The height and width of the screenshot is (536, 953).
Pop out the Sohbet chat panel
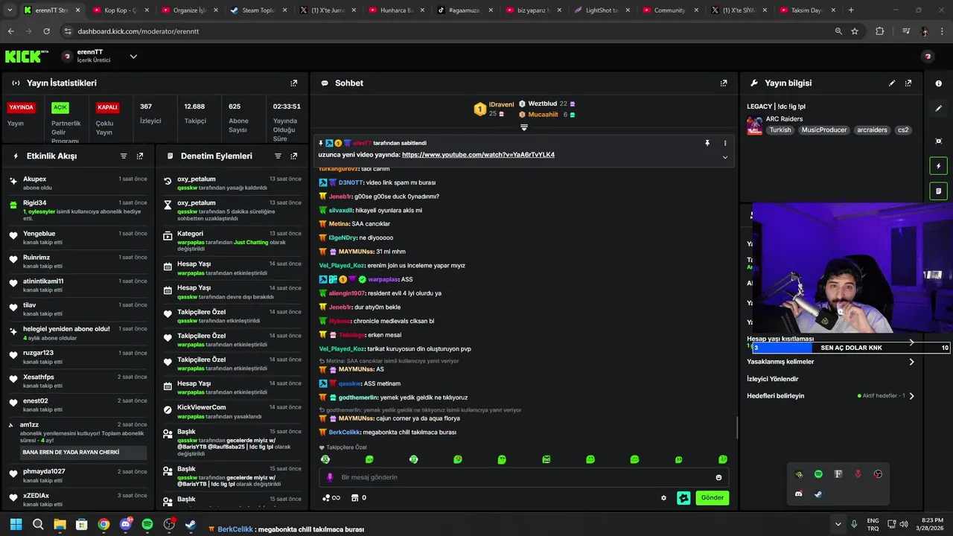coord(724,83)
